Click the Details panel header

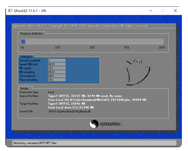click(25, 88)
